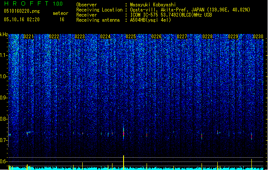
Task: Click the 0222 time marker
Action: click(x=54, y=37)
